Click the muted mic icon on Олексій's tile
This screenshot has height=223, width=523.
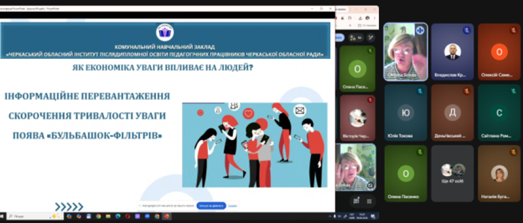[x=513, y=31]
